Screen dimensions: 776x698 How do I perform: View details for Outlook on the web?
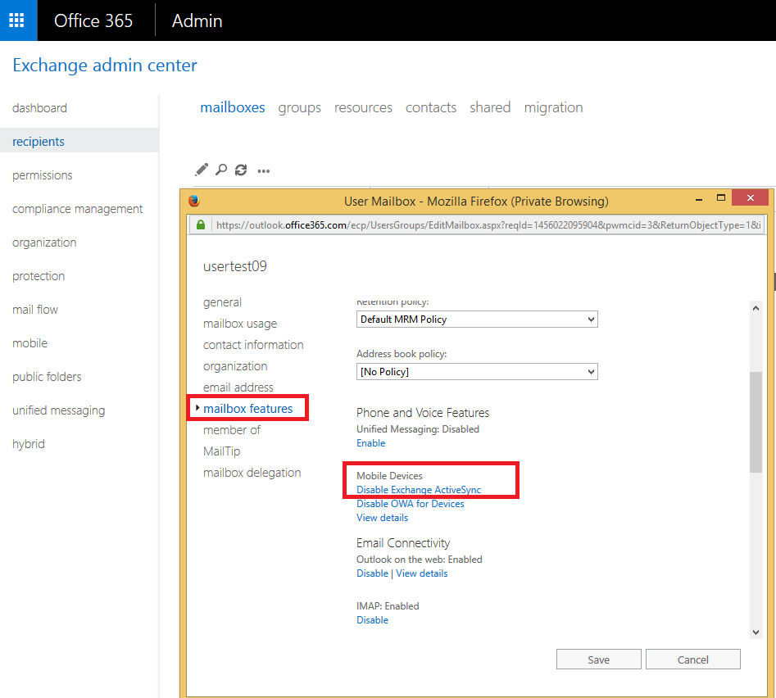(x=422, y=573)
